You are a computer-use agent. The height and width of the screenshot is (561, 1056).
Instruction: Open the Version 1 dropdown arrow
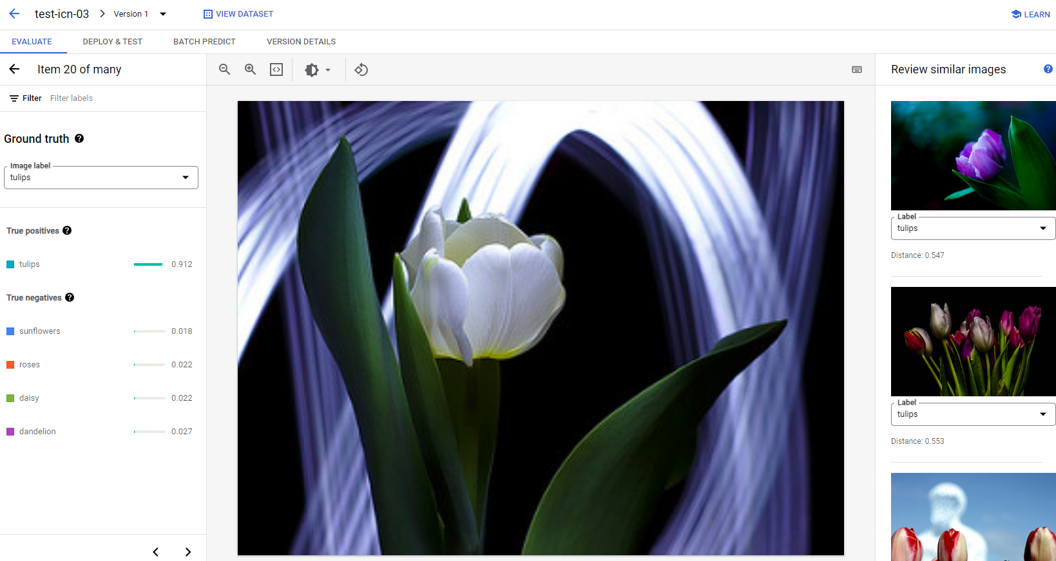pyautogui.click(x=163, y=14)
